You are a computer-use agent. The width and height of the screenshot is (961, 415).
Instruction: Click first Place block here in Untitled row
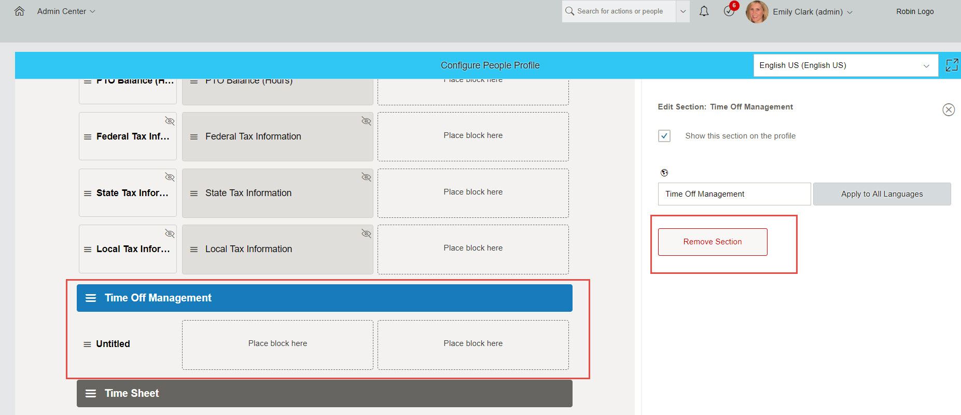click(277, 345)
